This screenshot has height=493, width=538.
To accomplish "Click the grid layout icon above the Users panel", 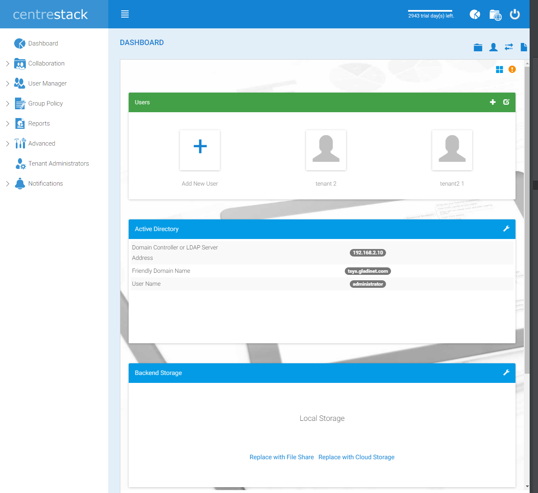I will tap(499, 69).
